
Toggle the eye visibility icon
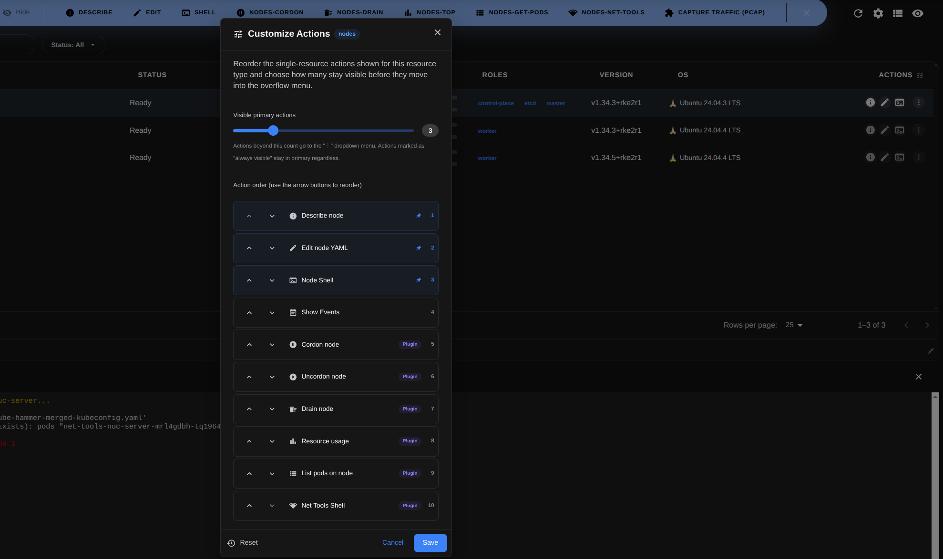coord(918,13)
